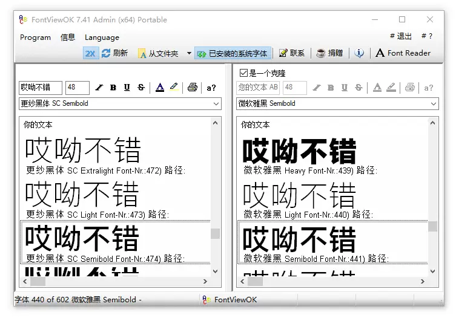Image resolution: width=456 pixels, height=318 pixels.
Task: Pick background highlight color in left pane
Action: pos(174,87)
